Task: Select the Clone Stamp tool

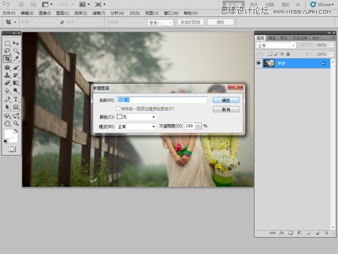Action: 7,75
